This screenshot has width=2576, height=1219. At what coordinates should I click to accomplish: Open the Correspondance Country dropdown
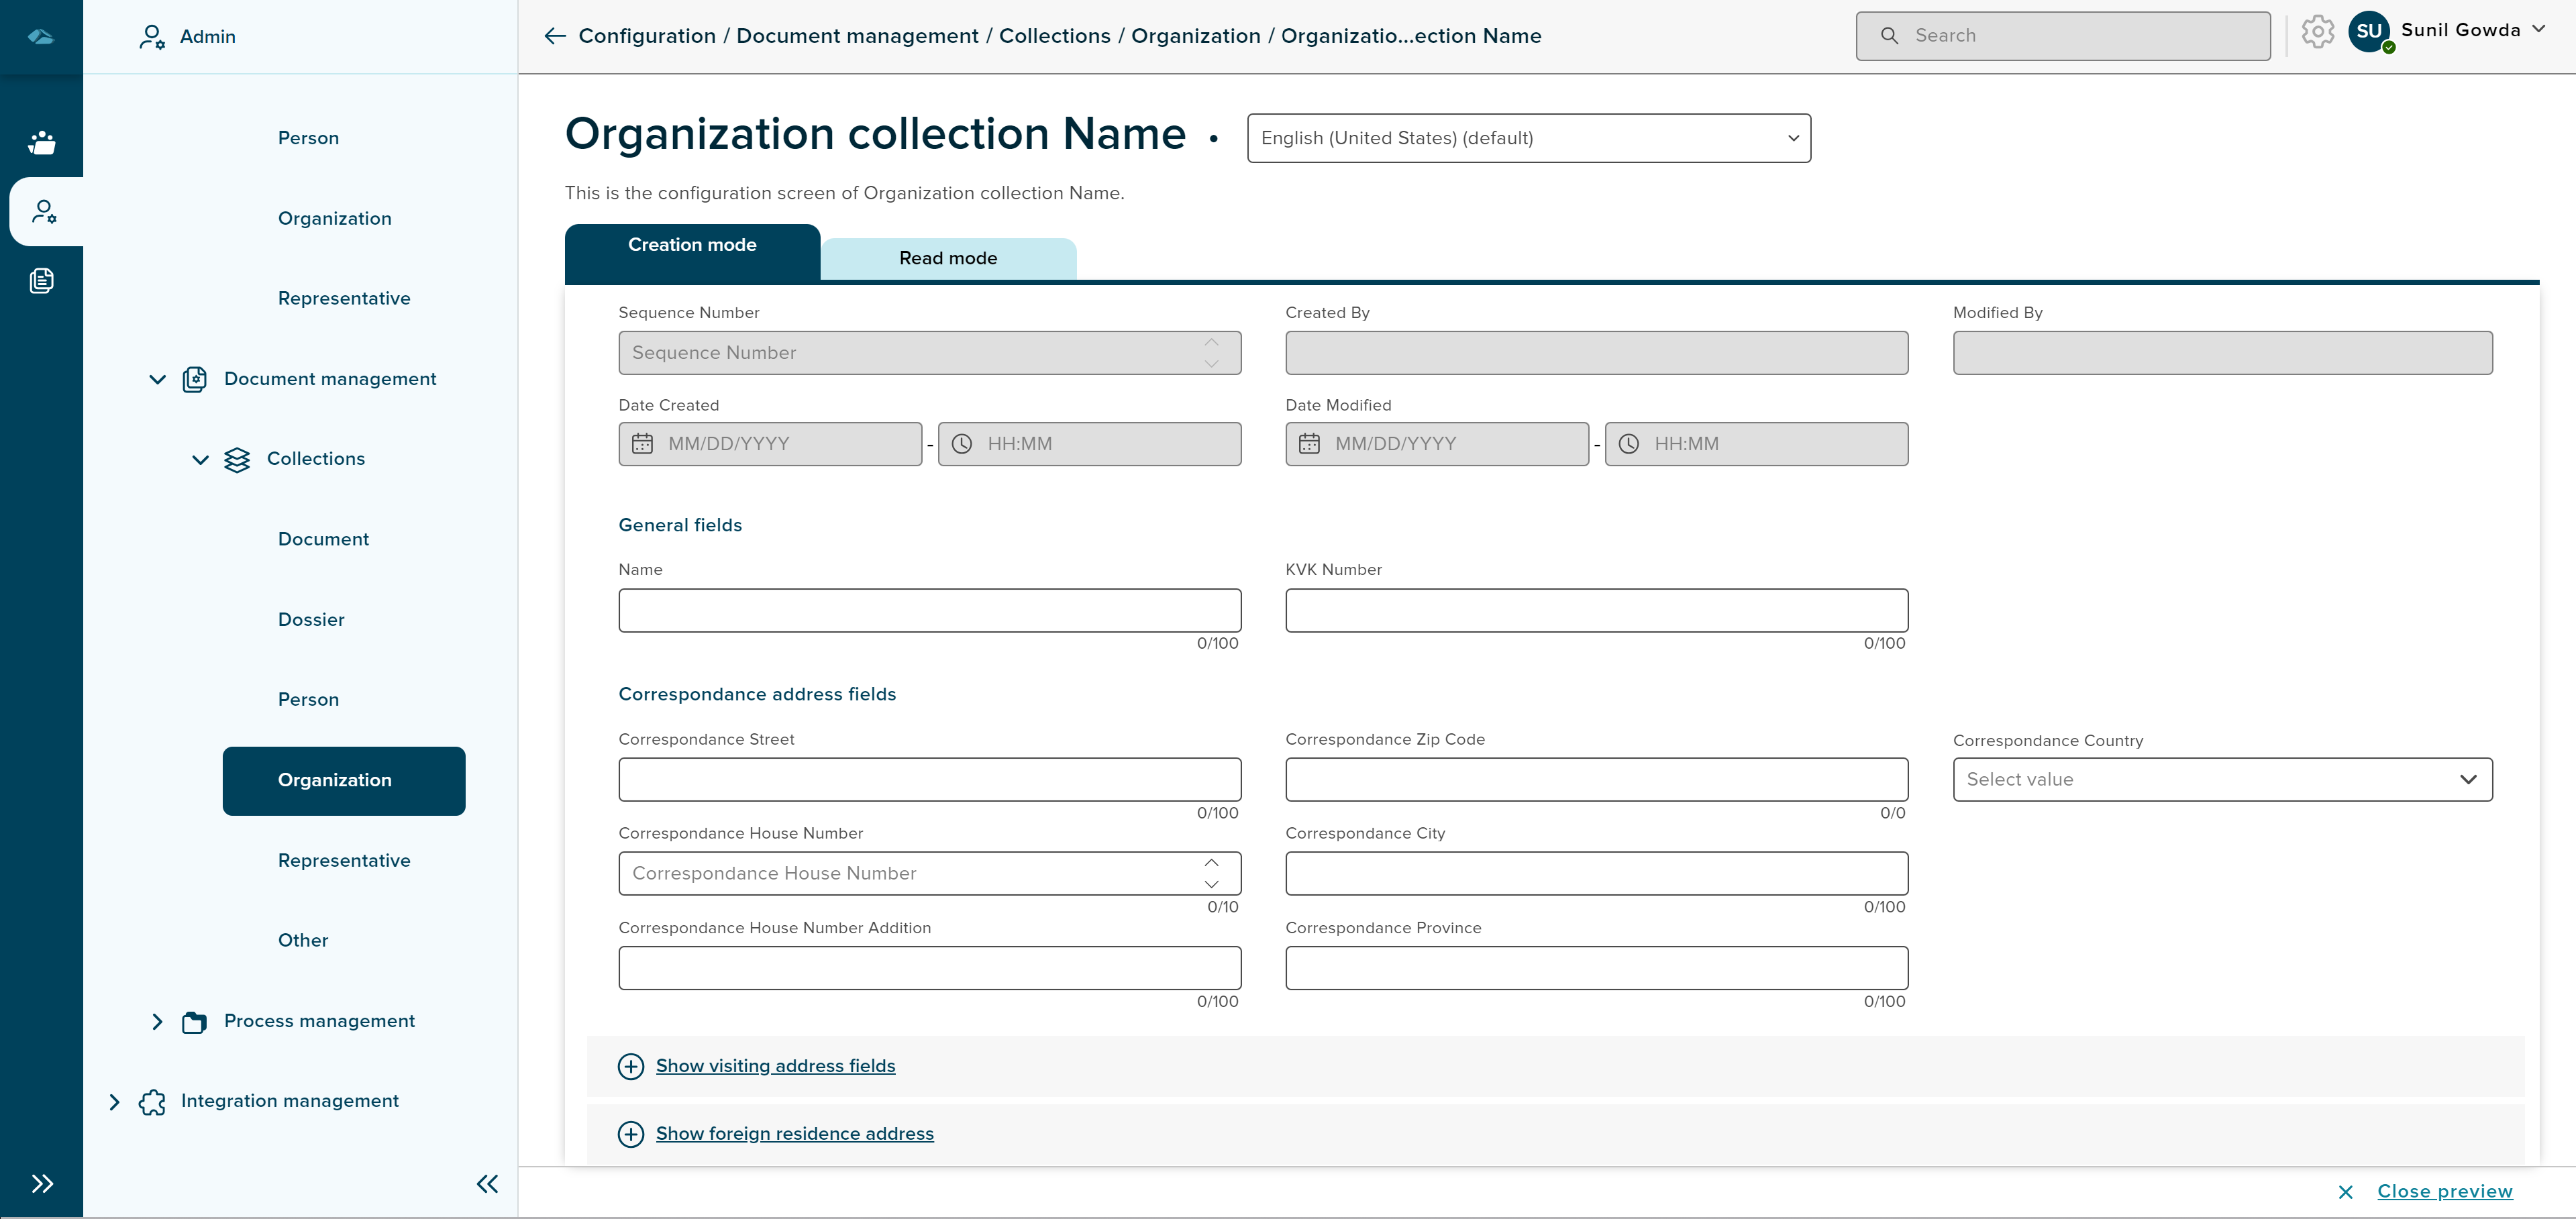pyautogui.click(x=2222, y=779)
